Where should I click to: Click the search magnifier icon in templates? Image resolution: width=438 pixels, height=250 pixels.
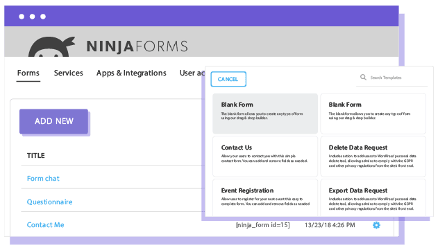(x=363, y=77)
